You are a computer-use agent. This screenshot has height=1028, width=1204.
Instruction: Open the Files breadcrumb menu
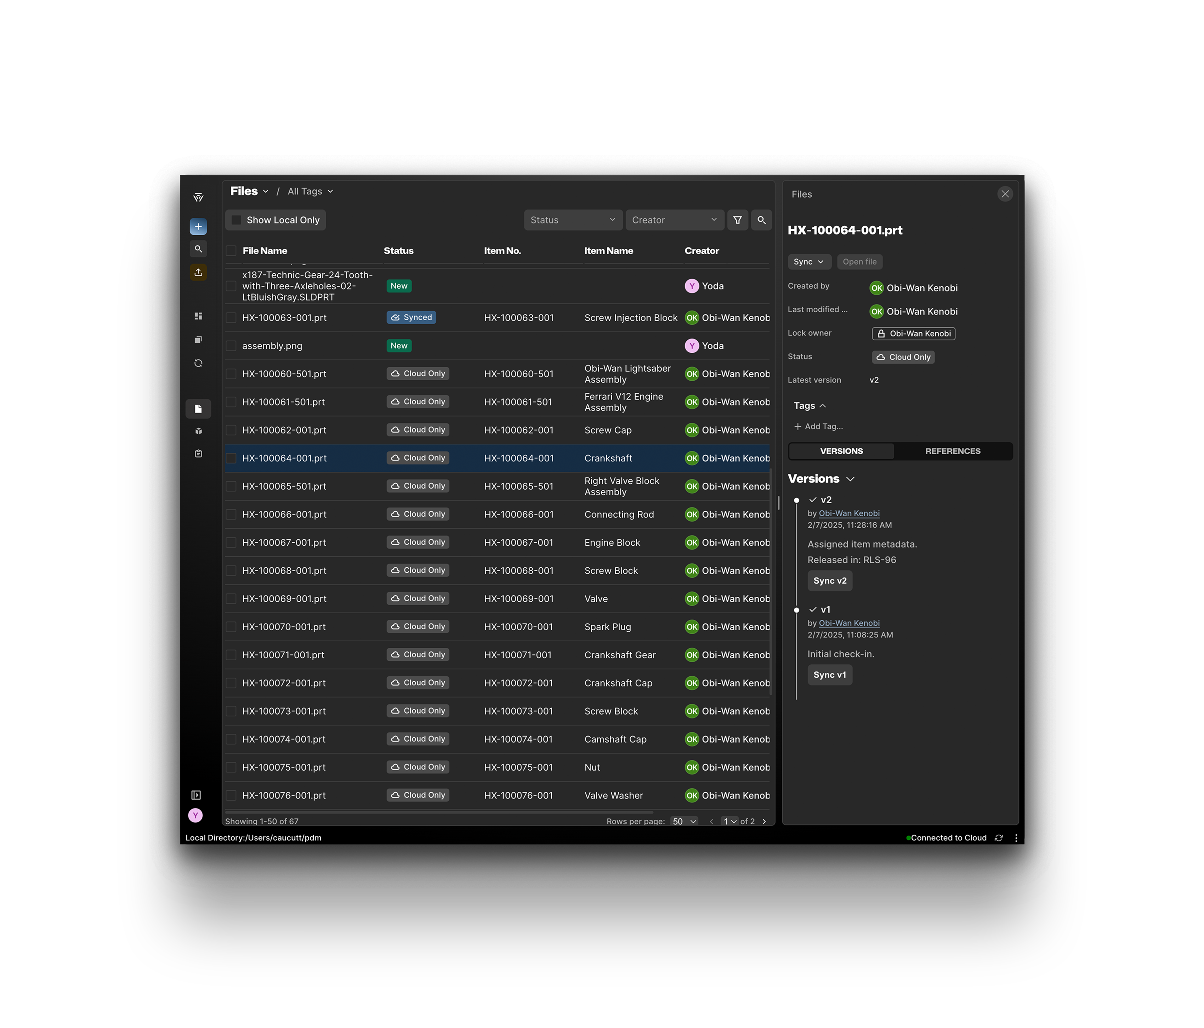pyautogui.click(x=249, y=191)
